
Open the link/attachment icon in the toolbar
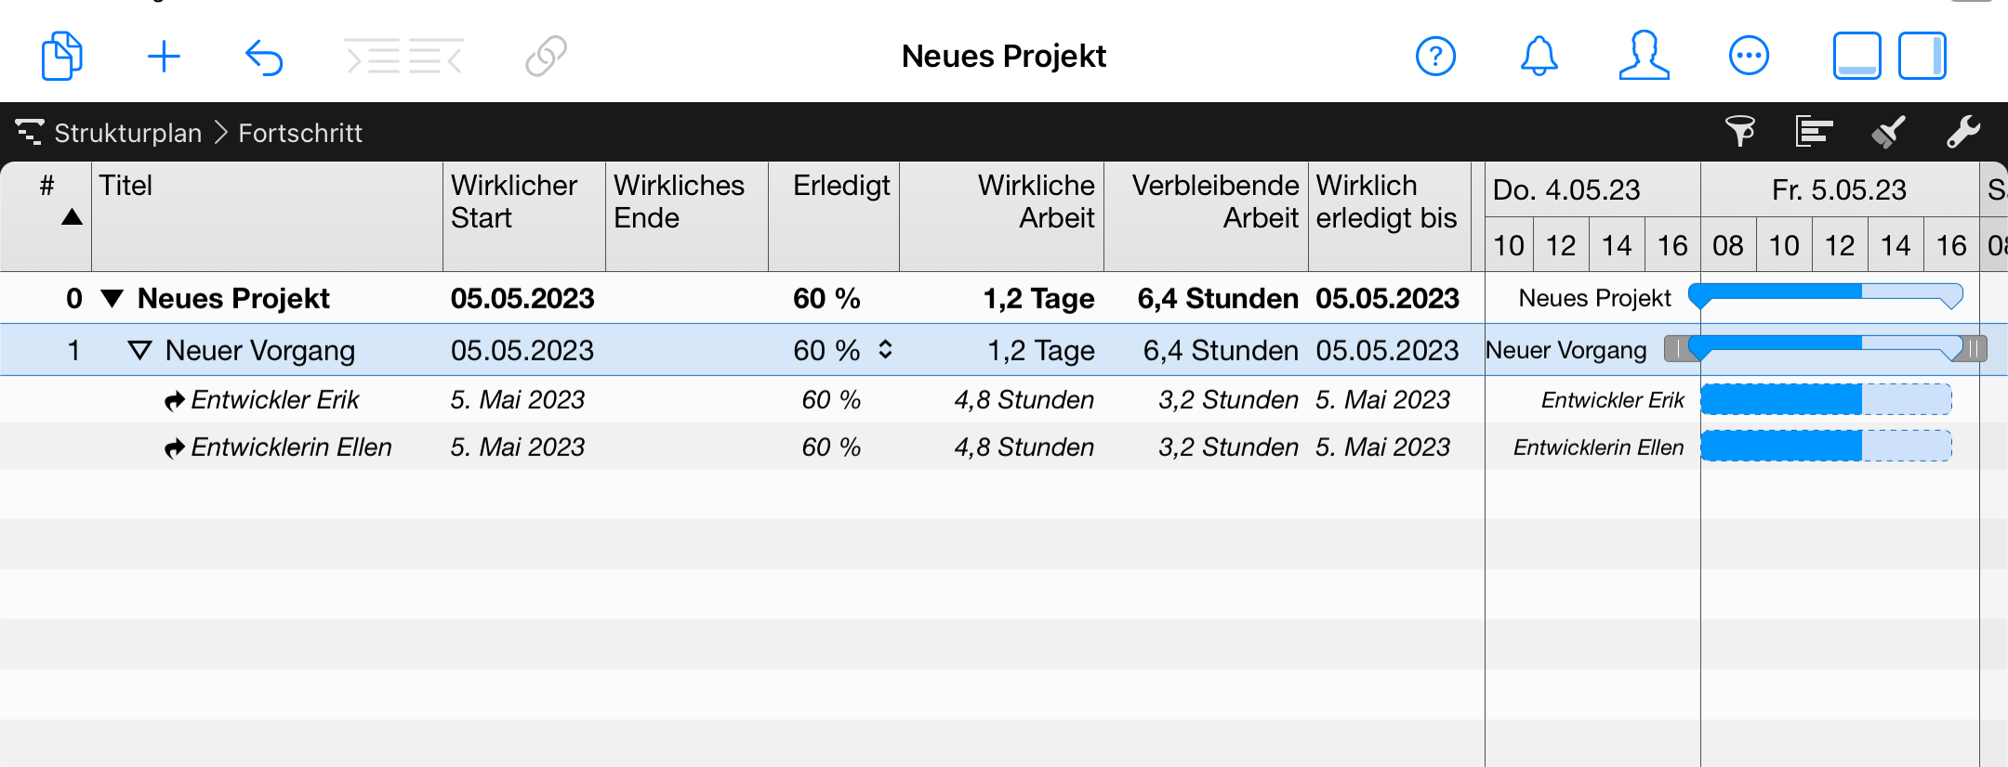click(x=545, y=56)
